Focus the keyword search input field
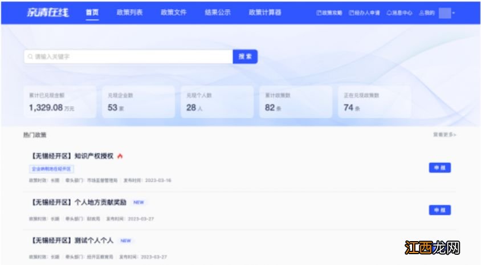 [x=128, y=57]
